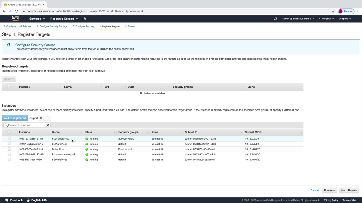The image size is (362, 203).
Task: Sort instances by Security groups column
Action: click(133, 132)
